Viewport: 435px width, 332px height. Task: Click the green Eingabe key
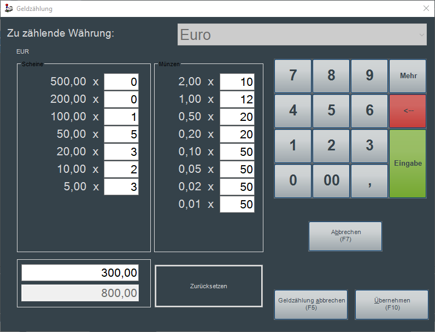coord(408,163)
